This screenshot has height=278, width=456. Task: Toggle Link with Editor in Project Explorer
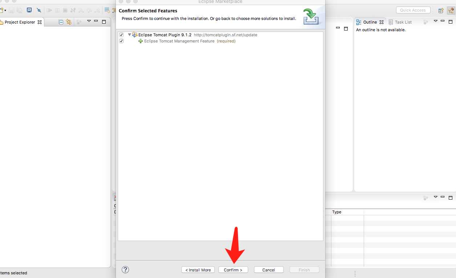[68, 22]
